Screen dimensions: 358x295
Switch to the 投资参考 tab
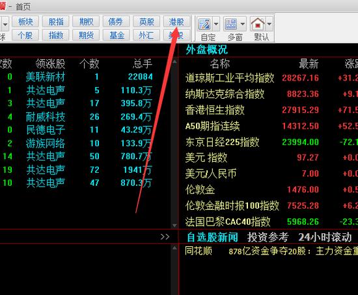pyautogui.click(x=268, y=237)
